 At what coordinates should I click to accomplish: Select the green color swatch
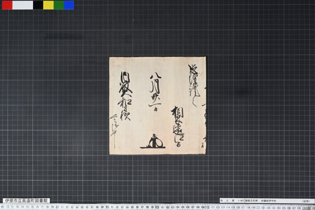coord(59,5)
